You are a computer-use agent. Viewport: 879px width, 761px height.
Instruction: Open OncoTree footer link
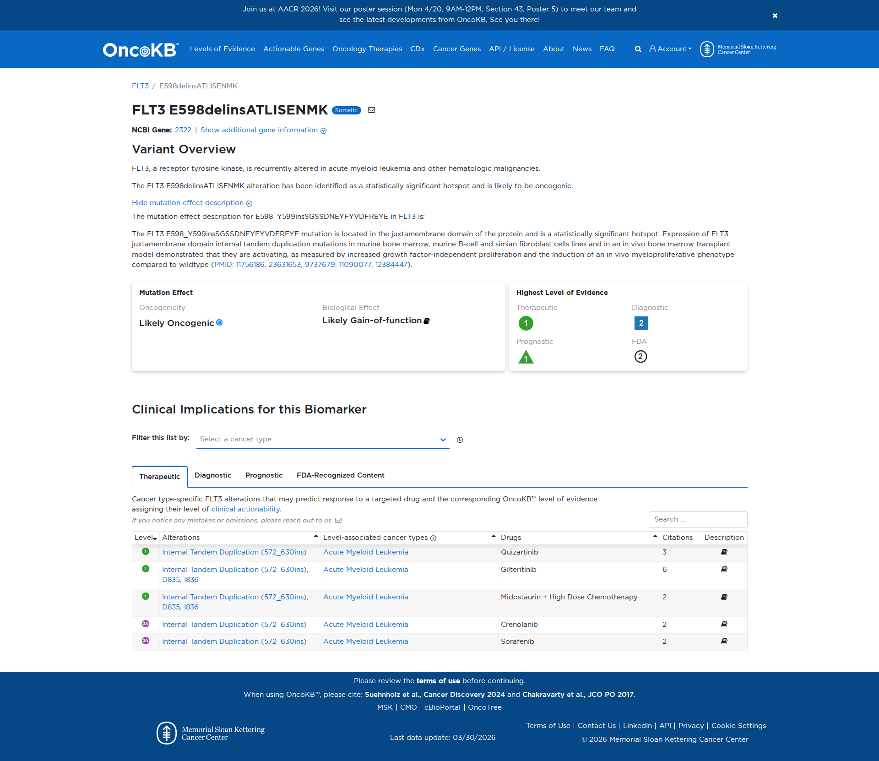coord(485,707)
